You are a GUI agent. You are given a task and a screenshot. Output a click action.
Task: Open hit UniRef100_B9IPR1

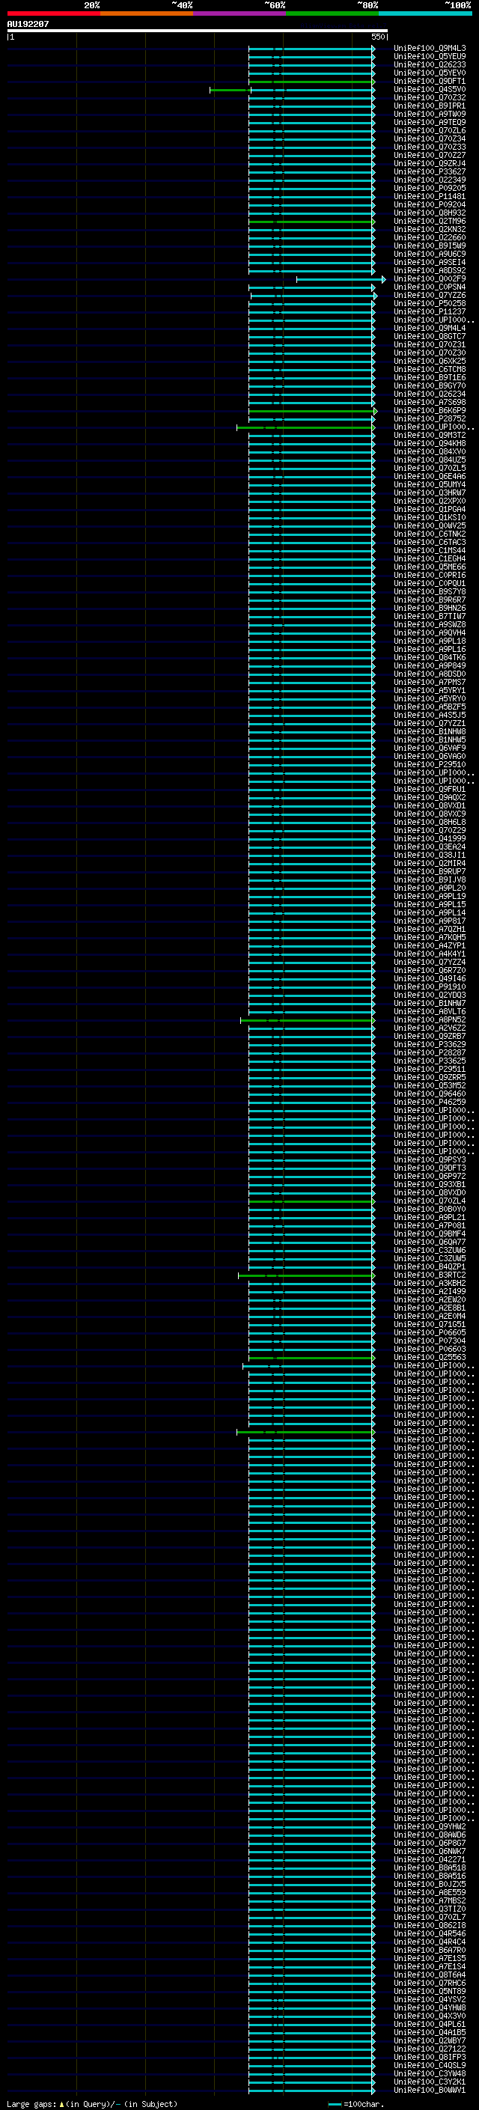pyautogui.click(x=430, y=106)
